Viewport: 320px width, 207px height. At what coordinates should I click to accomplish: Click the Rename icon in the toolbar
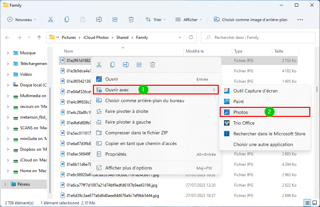99,19
